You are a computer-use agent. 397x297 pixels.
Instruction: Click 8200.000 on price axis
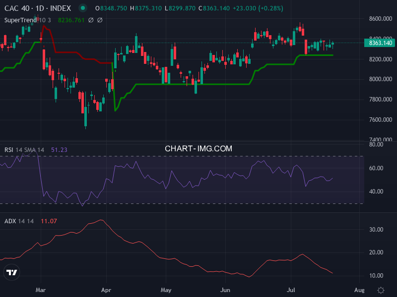pos(381,59)
